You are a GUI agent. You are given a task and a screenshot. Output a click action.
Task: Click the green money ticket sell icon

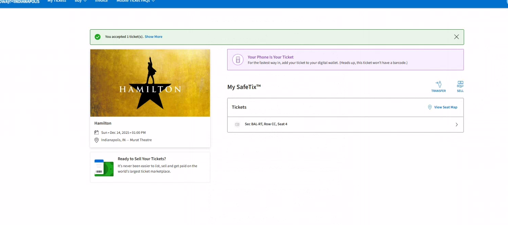pyautogui.click(x=104, y=167)
